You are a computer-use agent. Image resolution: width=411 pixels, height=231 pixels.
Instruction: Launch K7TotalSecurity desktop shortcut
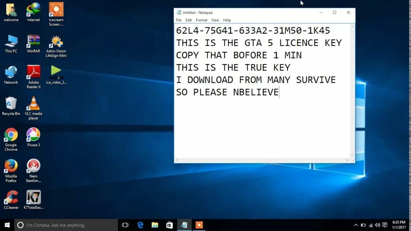click(x=33, y=200)
